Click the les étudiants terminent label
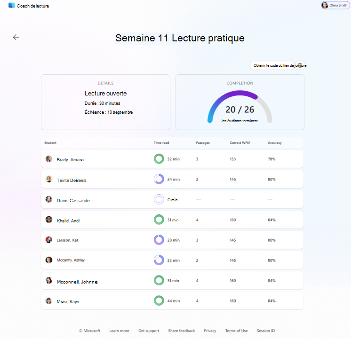351x339 pixels. [x=239, y=121]
